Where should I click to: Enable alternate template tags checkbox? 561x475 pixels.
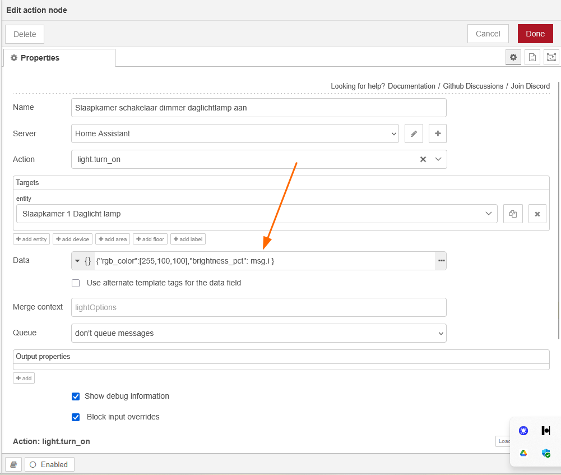coord(76,283)
